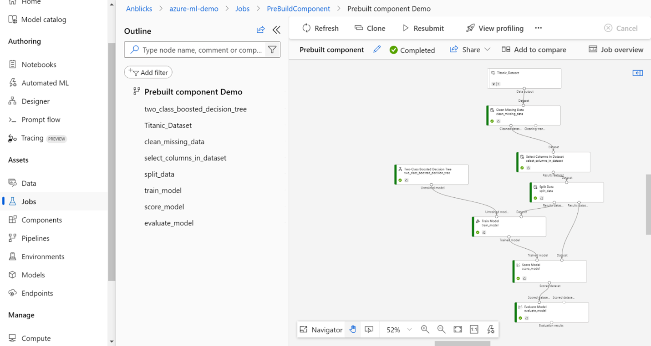Select train_model in outline
The width and height of the screenshot is (651, 346).
pos(163,191)
